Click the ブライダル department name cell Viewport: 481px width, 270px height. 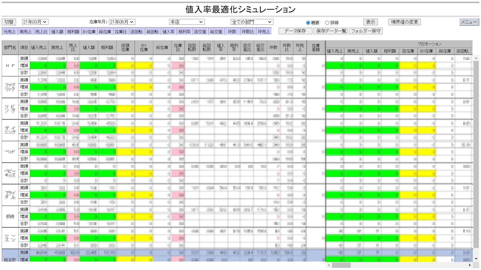pyautogui.click(x=10, y=195)
